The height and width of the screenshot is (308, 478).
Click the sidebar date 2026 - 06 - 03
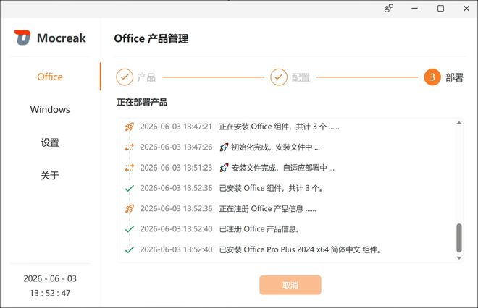point(50,278)
